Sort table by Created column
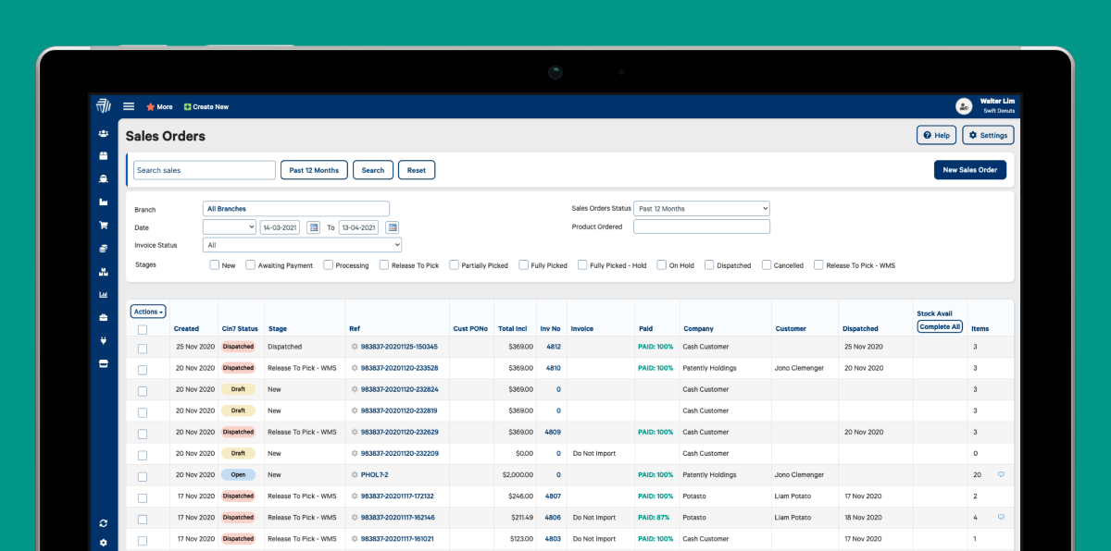Screen dimensions: 1111x551 186,328
